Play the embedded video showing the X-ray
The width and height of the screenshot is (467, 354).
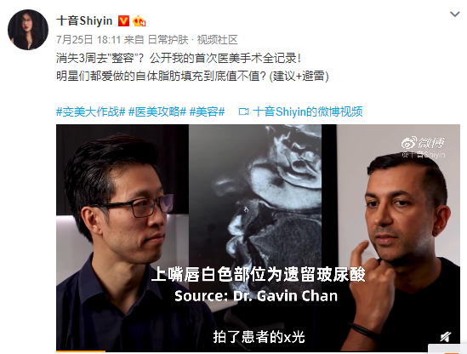[258, 237]
